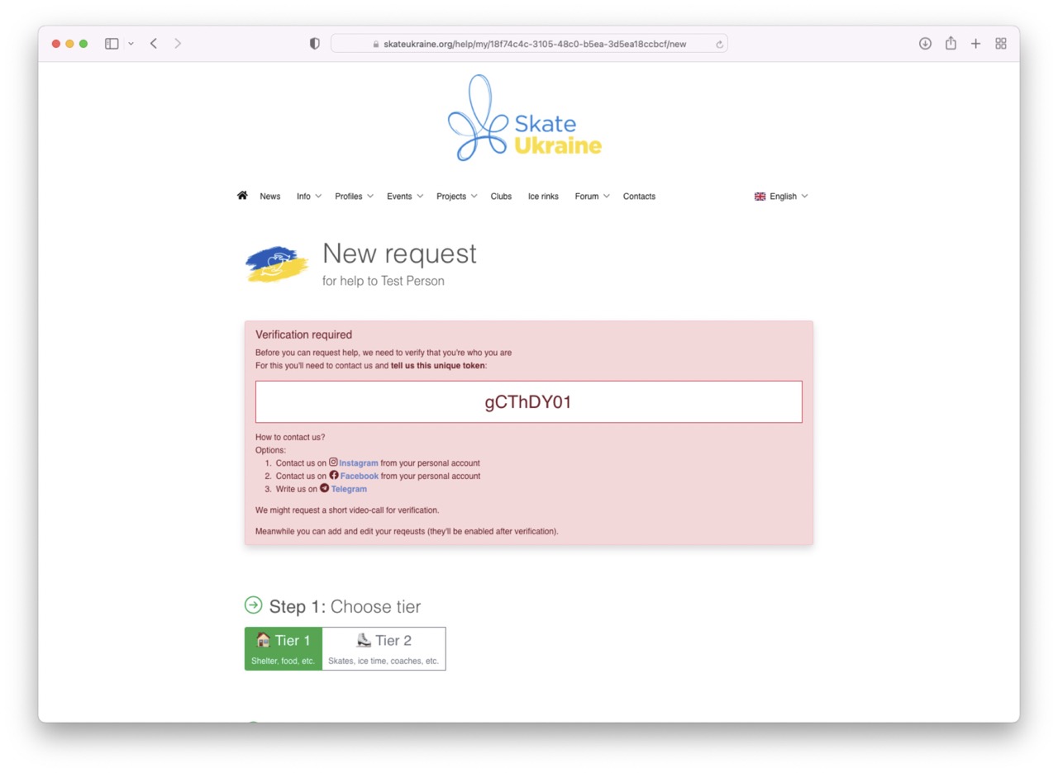Open the News menu item
The height and width of the screenshot is (773, 1058).
(x=269, y=197)
